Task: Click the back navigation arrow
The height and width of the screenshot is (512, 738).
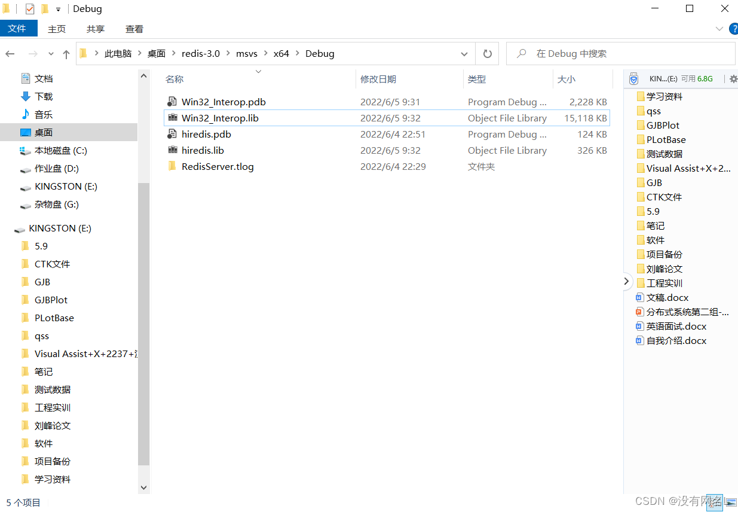Action: click(x=10, y=53)
